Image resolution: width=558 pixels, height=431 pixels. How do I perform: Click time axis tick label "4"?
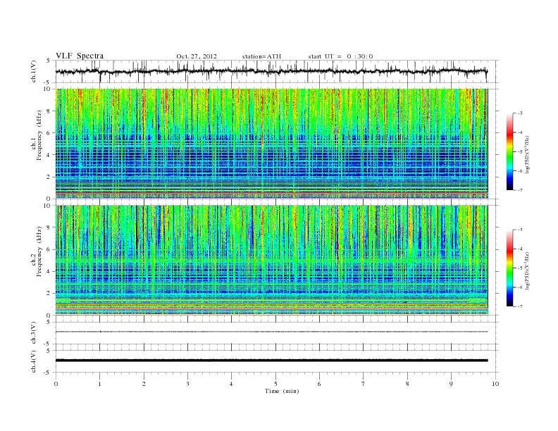pos(231,384)
